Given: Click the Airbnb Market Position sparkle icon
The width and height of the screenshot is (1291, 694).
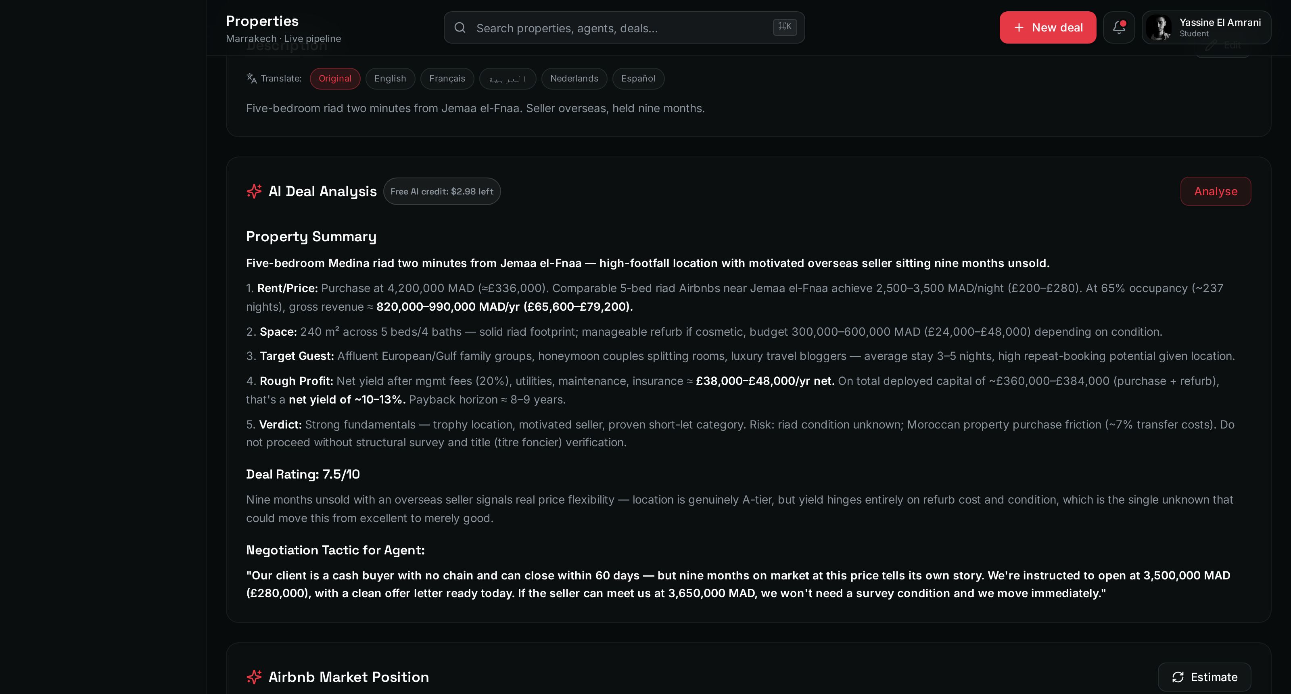Looking at the screenshot, I should [254, 677].
